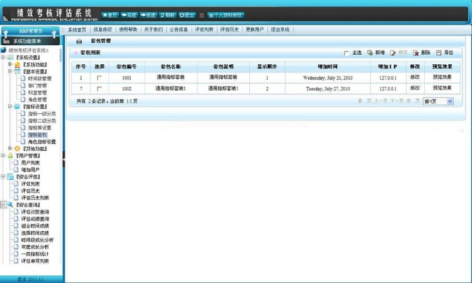The height and width of the screenshot is (283, 472).
Task: Click the 上一页 pagination link
Action: (381, 101)
